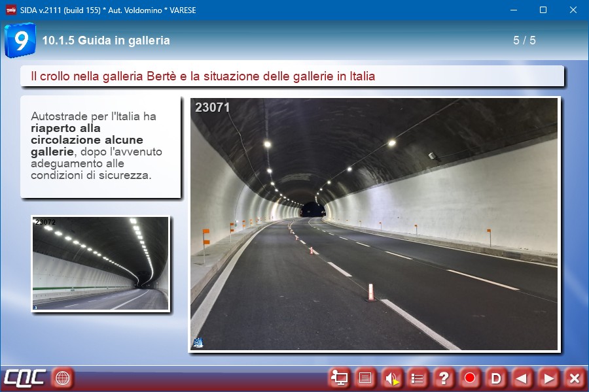Viewport: 589px width, 392px height.
Task: Open the teacher monitor screen icon
Action: [x=339, y=378]
